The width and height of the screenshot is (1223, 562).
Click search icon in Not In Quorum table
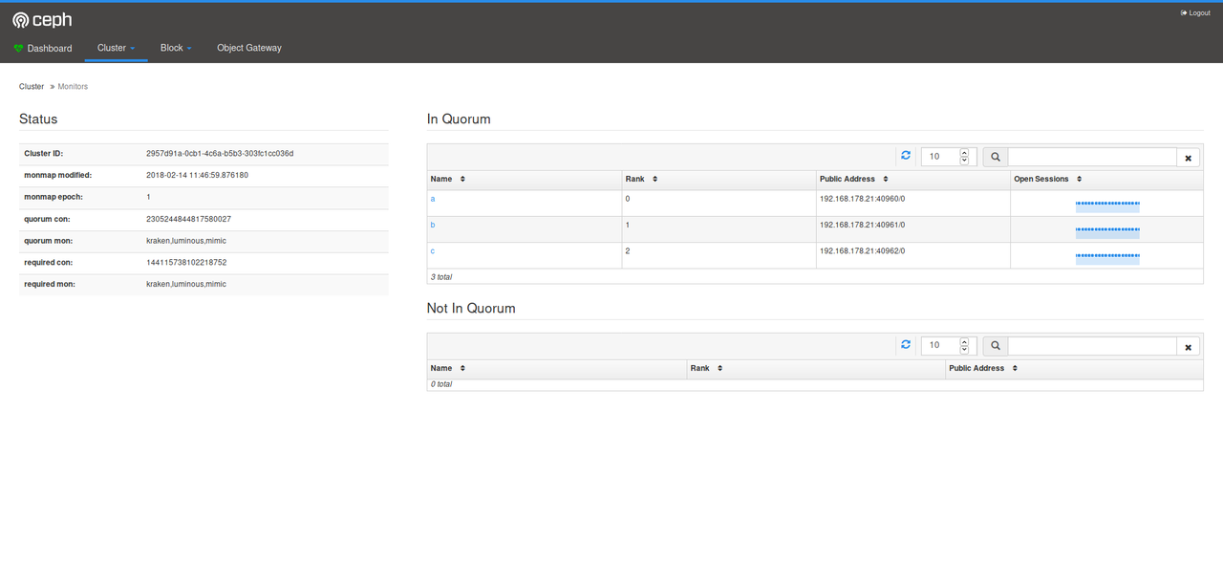995,346
